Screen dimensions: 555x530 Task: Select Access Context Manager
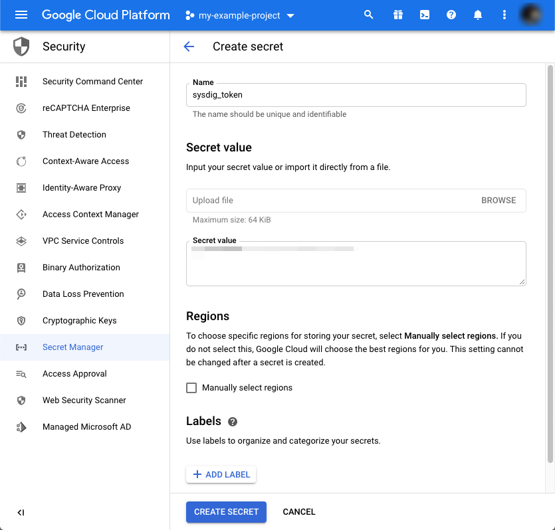point(90,215)
